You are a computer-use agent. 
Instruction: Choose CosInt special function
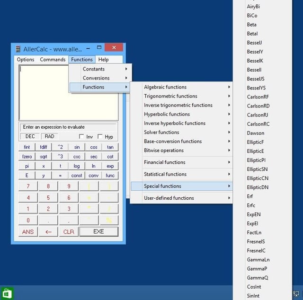[x=262, y=287]
